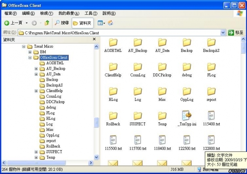Open the Help (說明) menu
Screen dimensions: 247x174
coord(109,13)
